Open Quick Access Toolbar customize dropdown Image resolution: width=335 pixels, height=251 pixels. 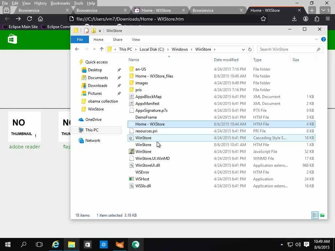(x=100, y=31)
